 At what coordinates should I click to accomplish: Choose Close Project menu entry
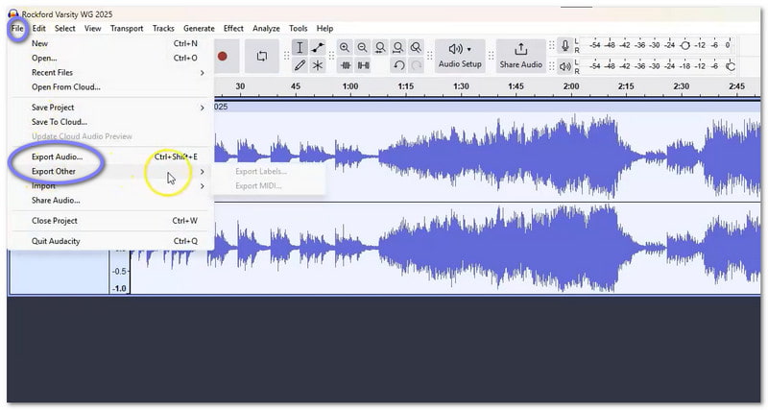(112, 221)
